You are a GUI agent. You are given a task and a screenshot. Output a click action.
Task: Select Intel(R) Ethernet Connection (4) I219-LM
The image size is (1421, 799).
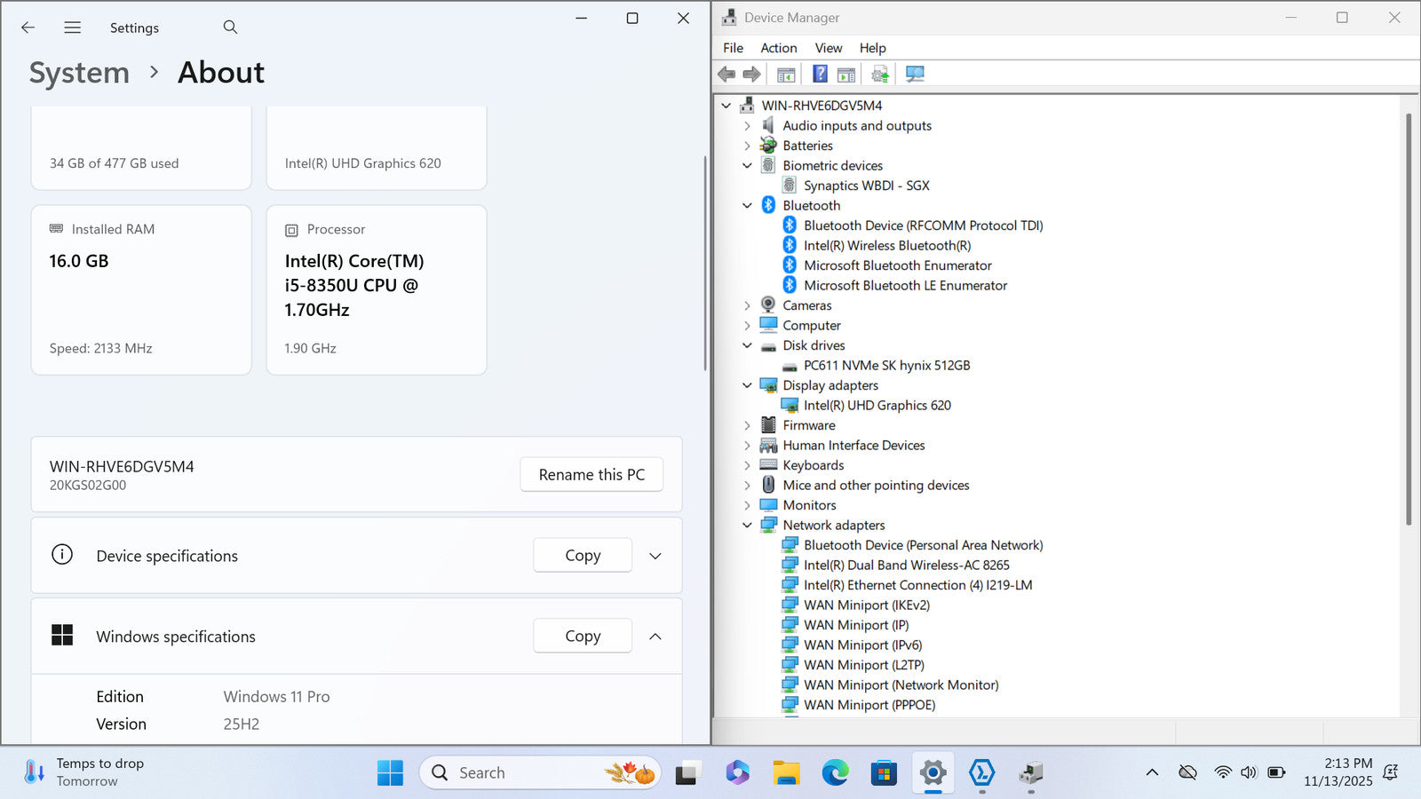917,585
